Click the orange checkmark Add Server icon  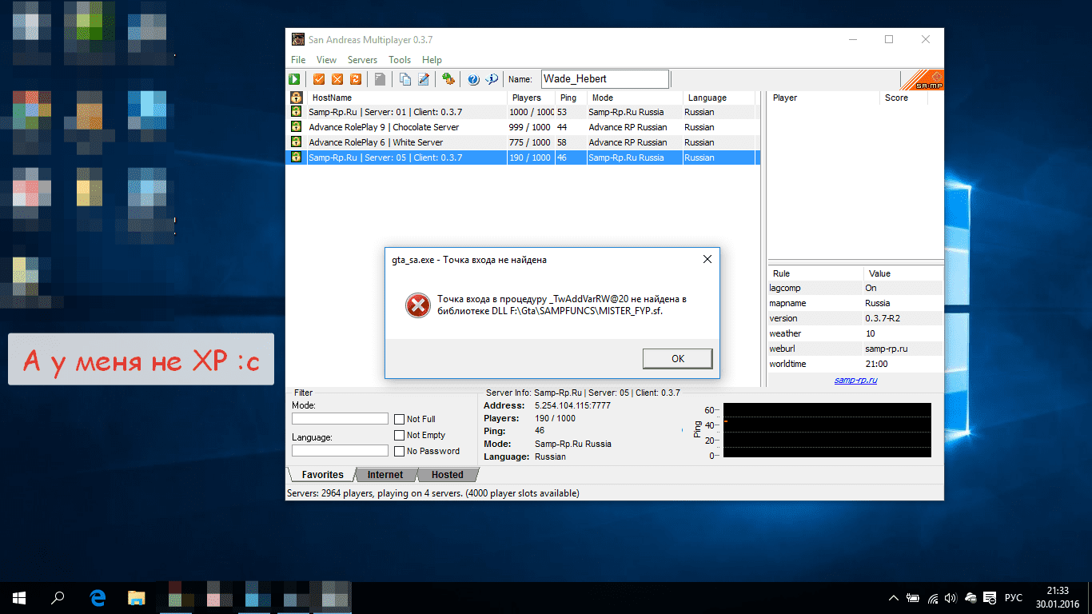319,79
